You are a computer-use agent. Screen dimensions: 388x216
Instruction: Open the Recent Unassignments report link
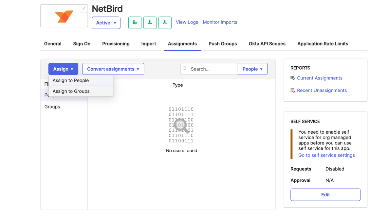coord(322,90)
